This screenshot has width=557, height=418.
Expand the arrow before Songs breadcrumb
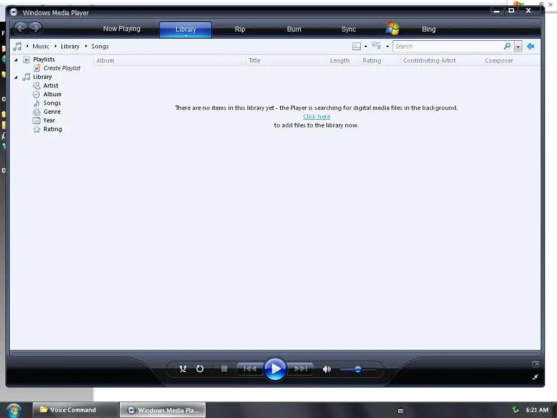click(86, 46)
